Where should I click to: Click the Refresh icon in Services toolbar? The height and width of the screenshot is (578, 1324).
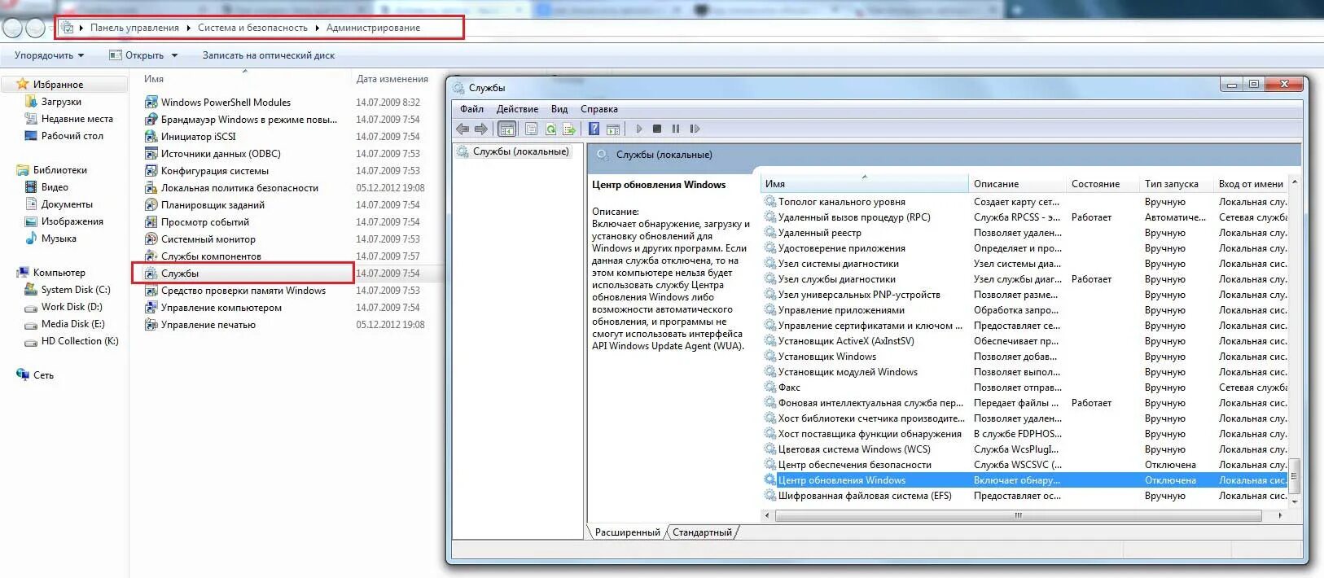point(550,129)
